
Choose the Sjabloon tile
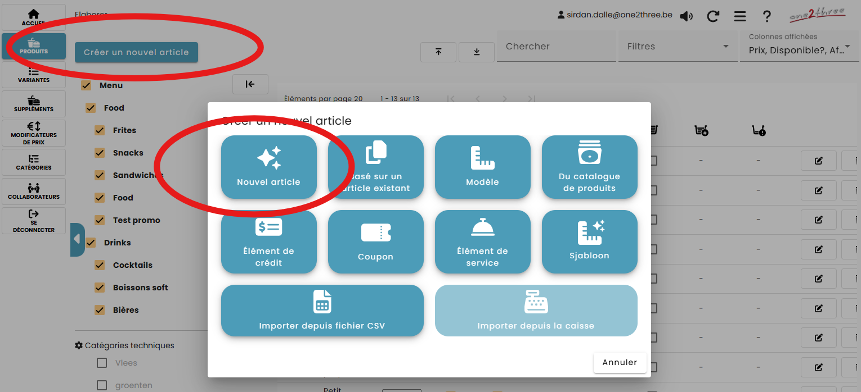[x=589, y=241]
